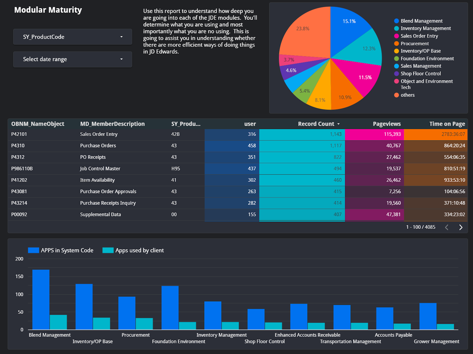Select others legend item
This screenshot has height=354, width=473.
tap(404, 95)
